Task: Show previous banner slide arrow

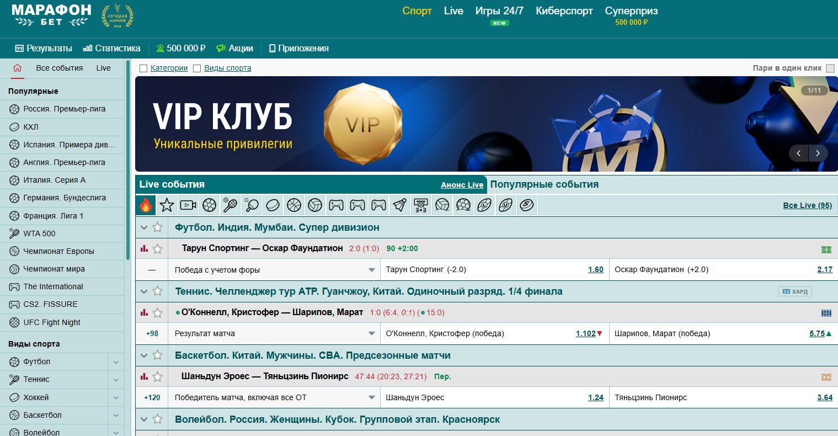Action: [799, 153]
